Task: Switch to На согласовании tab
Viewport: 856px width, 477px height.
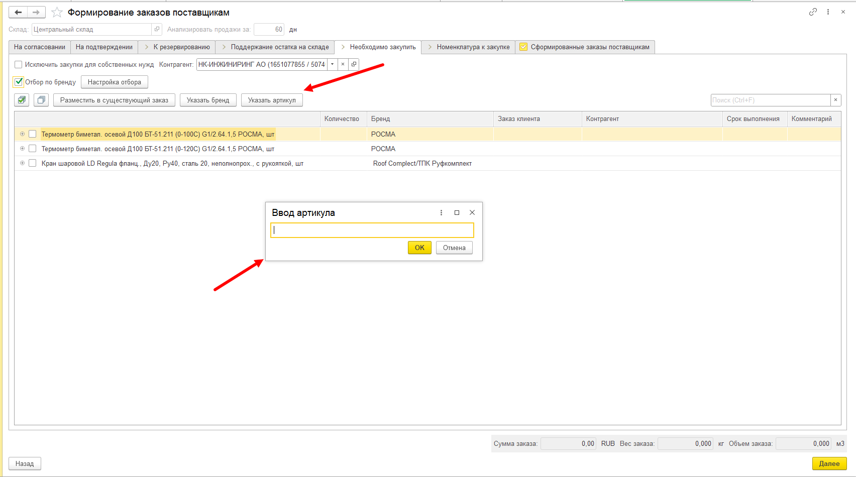Action: 40,47
